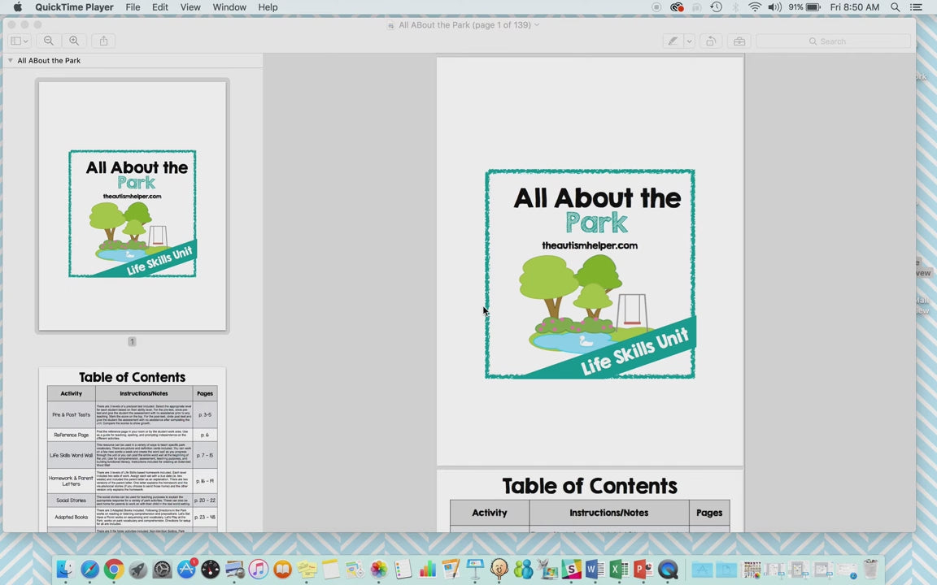Select the page 1 cover thumbnail
937x585 pixels.
click(132, 206)
